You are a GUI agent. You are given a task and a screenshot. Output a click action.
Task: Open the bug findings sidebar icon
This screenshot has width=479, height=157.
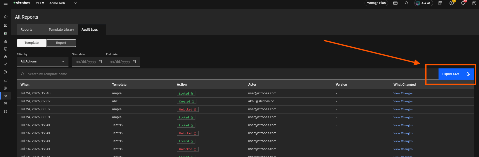5,42
